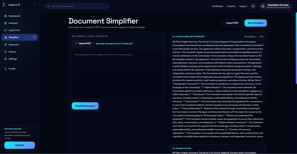Click the search magnifier icon
The image size is (297, 154).
click(49, 6)
